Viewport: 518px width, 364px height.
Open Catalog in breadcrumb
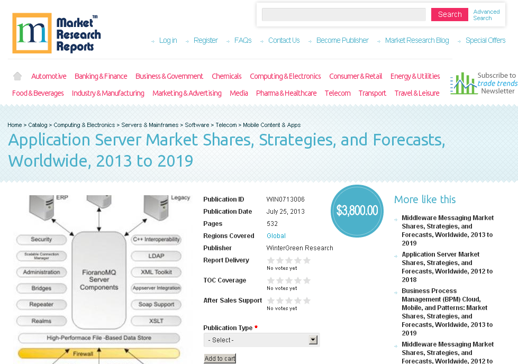tap(38, 125)
